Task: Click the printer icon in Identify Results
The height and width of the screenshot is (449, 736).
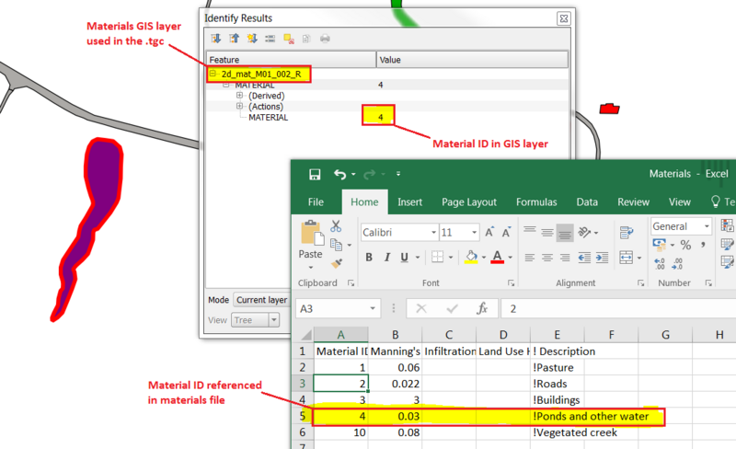Action: coord(325,39)
